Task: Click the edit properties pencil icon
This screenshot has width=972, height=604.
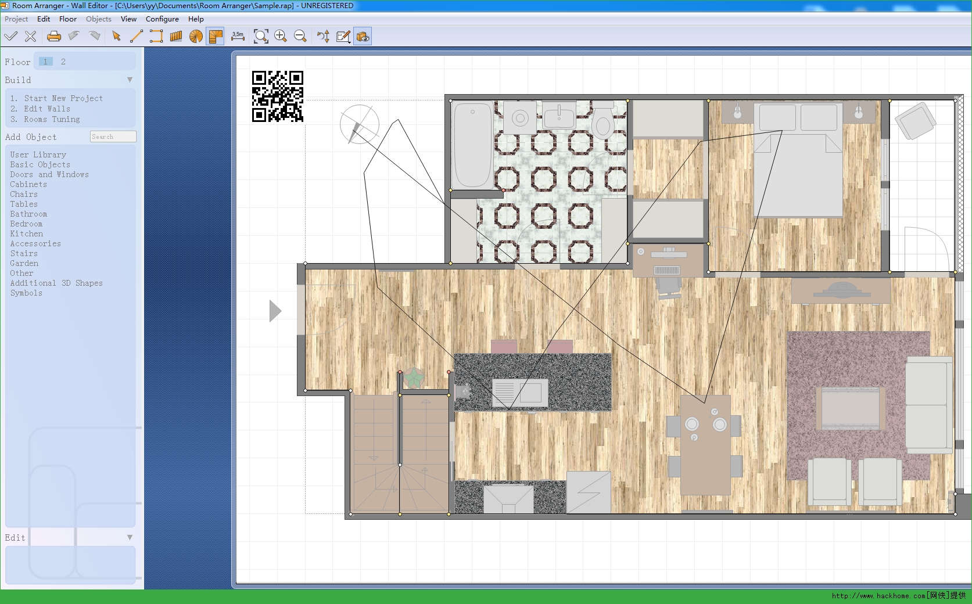Action: tap(343, 37)
